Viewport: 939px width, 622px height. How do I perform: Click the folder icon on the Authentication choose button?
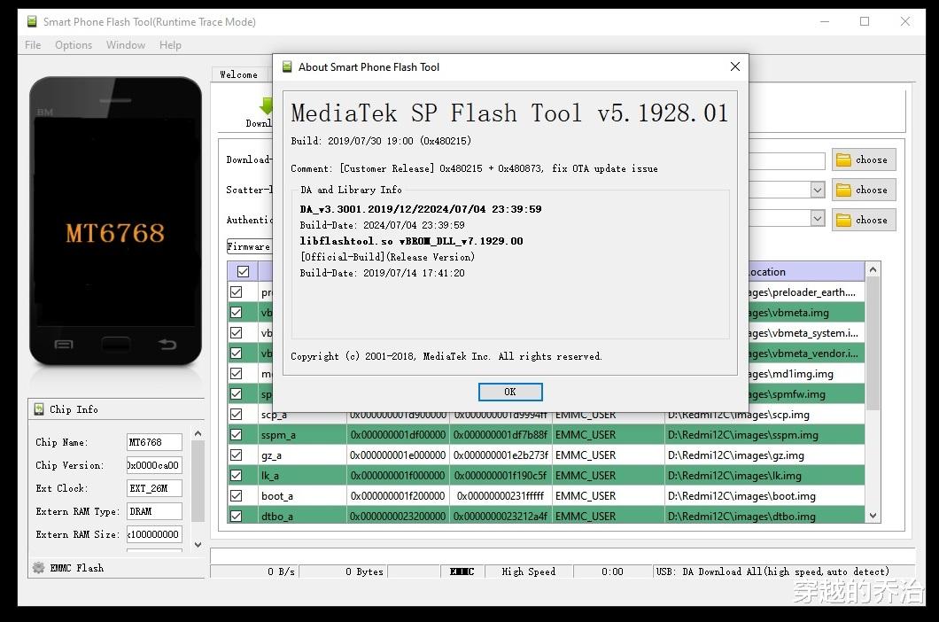(843, 220)
